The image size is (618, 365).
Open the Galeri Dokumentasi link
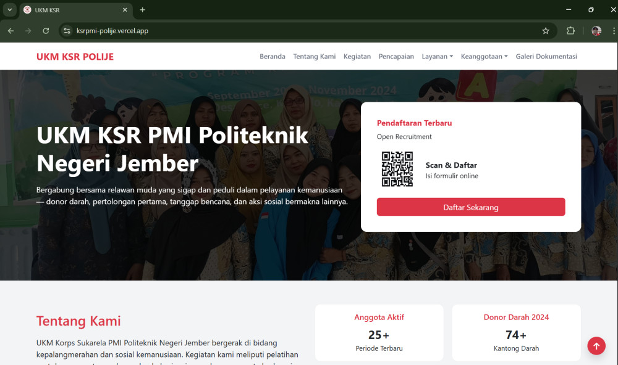(546, 56)
